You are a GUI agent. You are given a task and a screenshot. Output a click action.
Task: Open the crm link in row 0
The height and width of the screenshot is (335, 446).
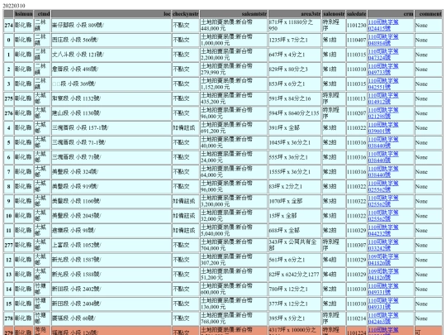(x=383, y=41)
